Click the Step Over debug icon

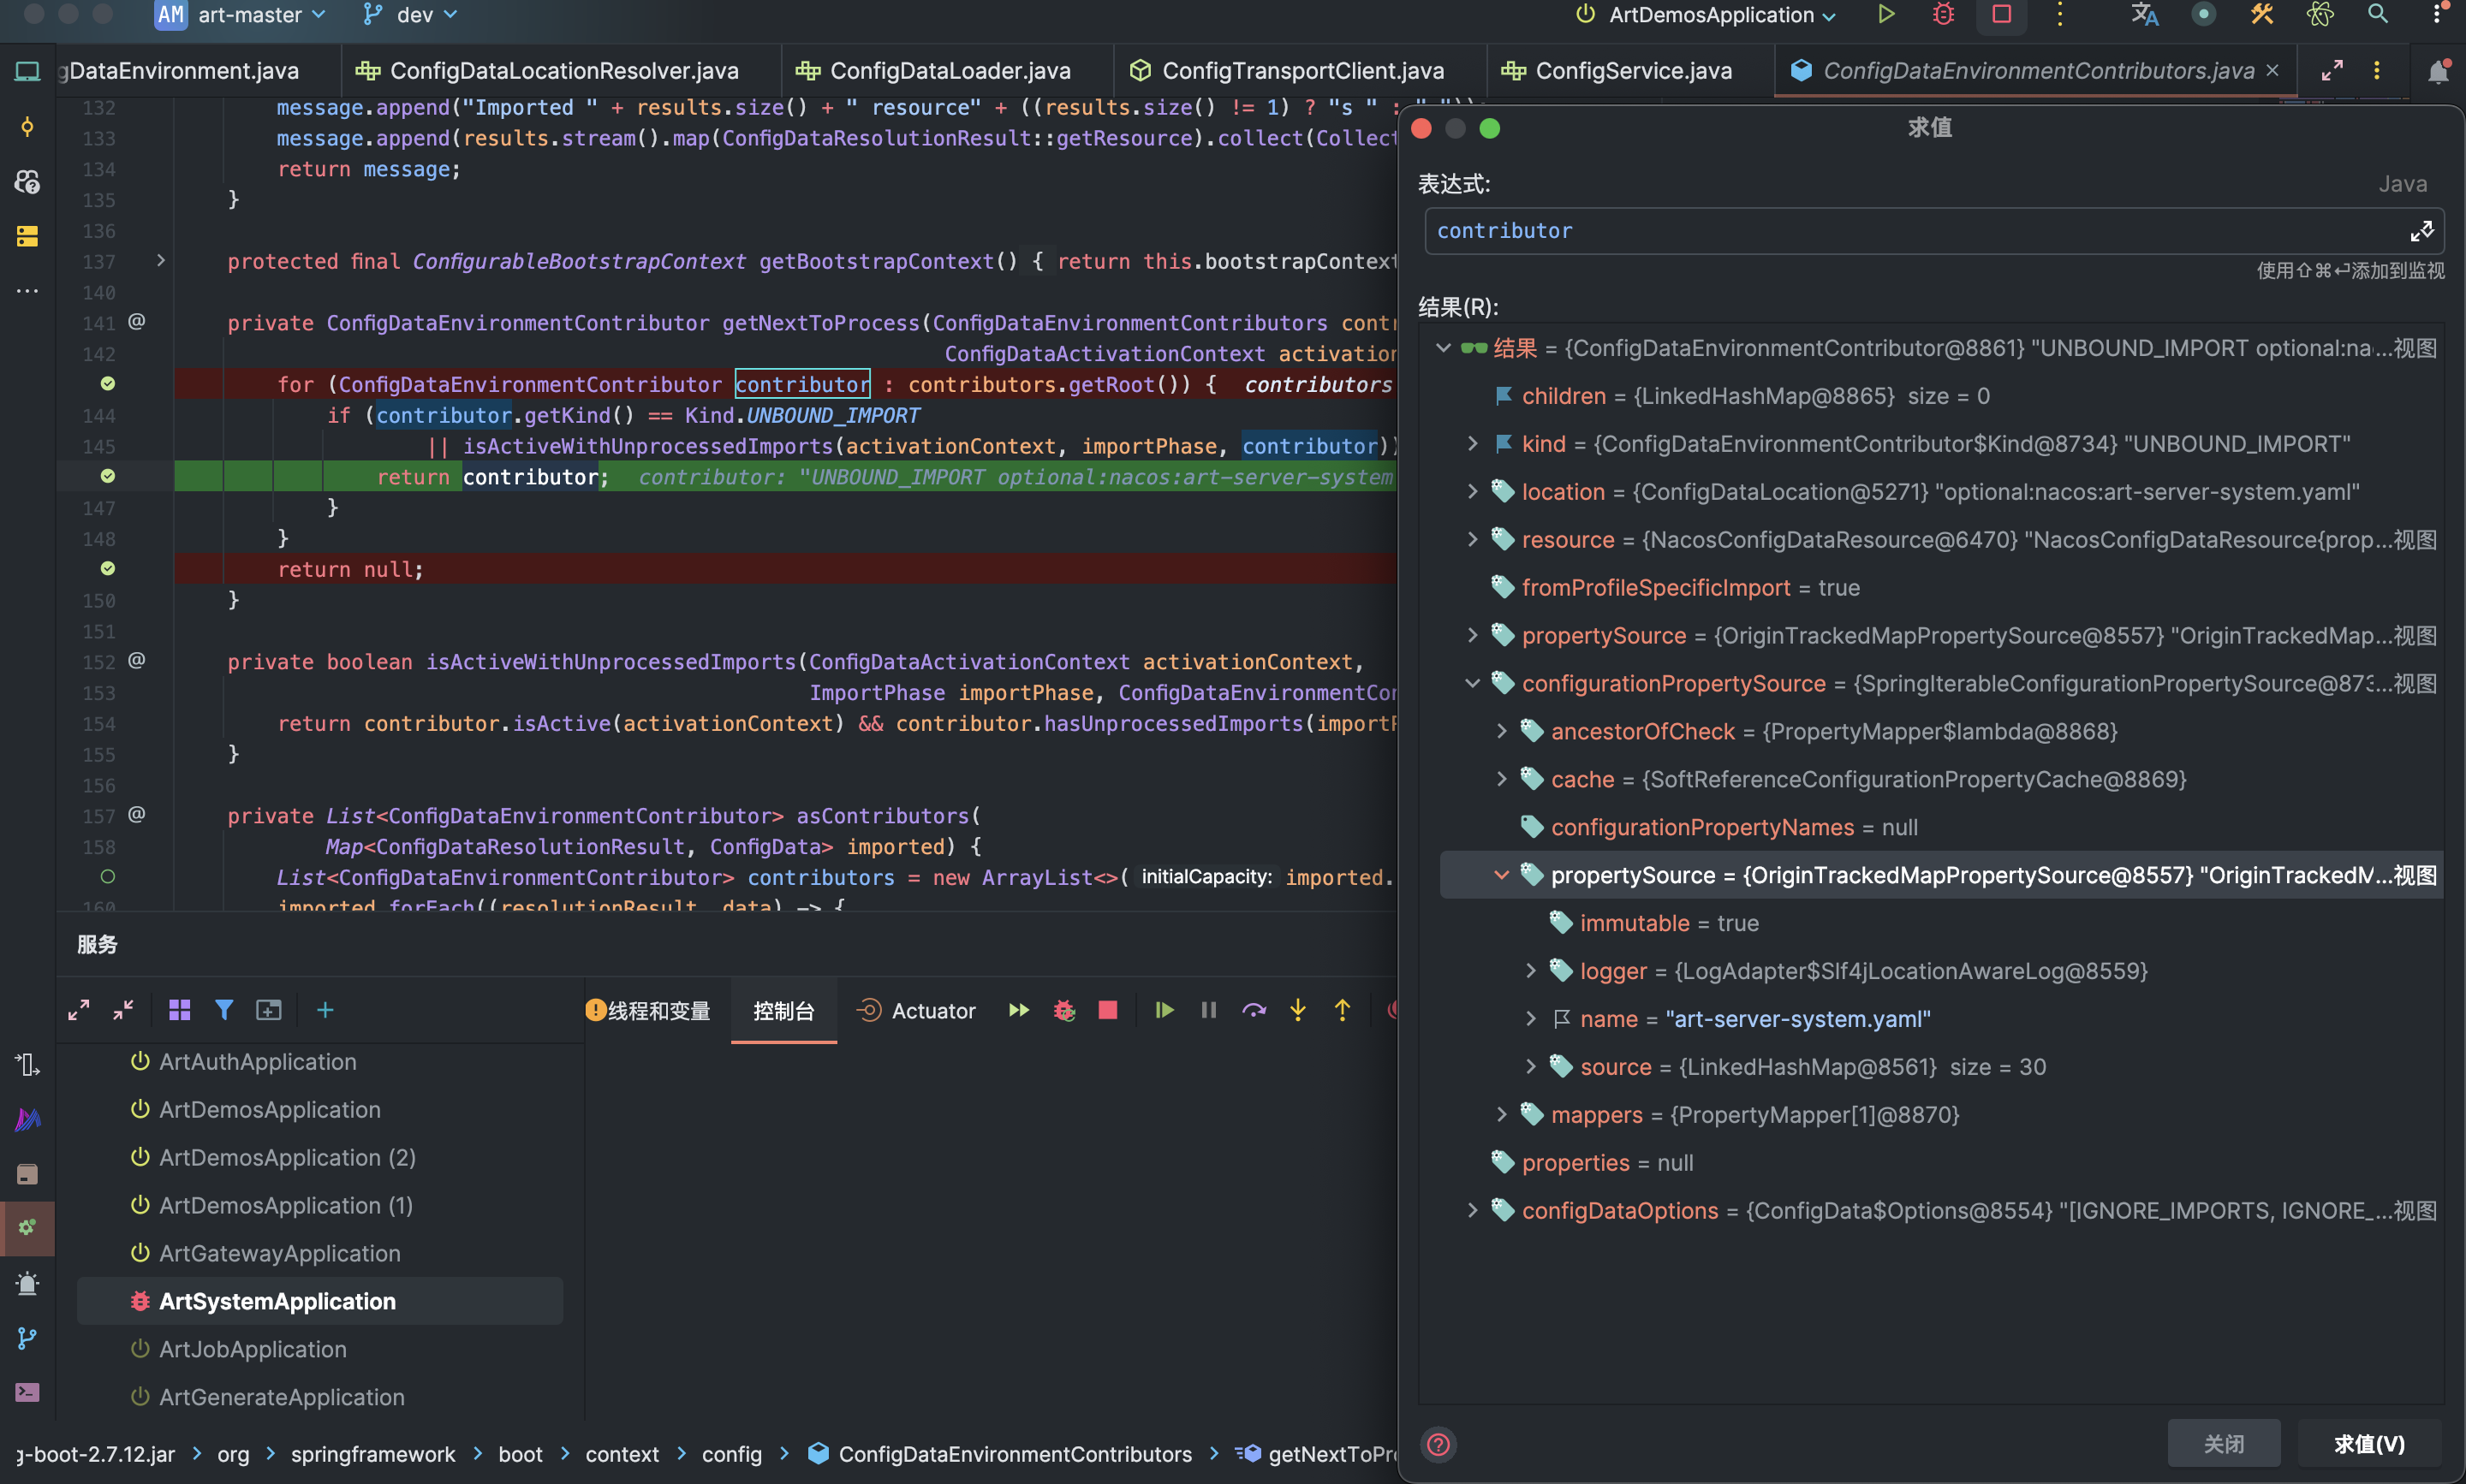1254,1010
